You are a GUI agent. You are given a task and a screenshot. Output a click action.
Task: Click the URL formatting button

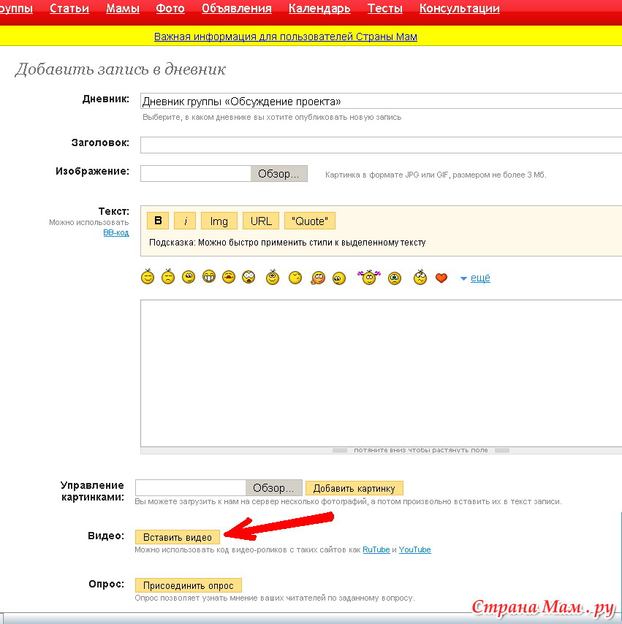261,221
